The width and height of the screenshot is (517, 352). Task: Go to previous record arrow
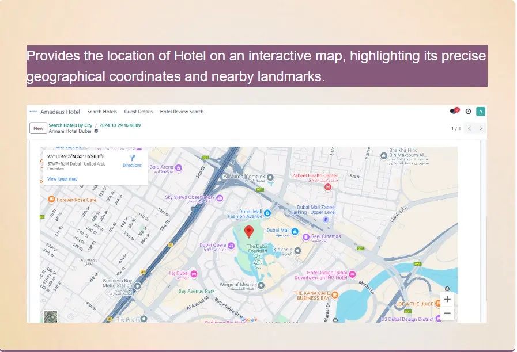[469, 128]
